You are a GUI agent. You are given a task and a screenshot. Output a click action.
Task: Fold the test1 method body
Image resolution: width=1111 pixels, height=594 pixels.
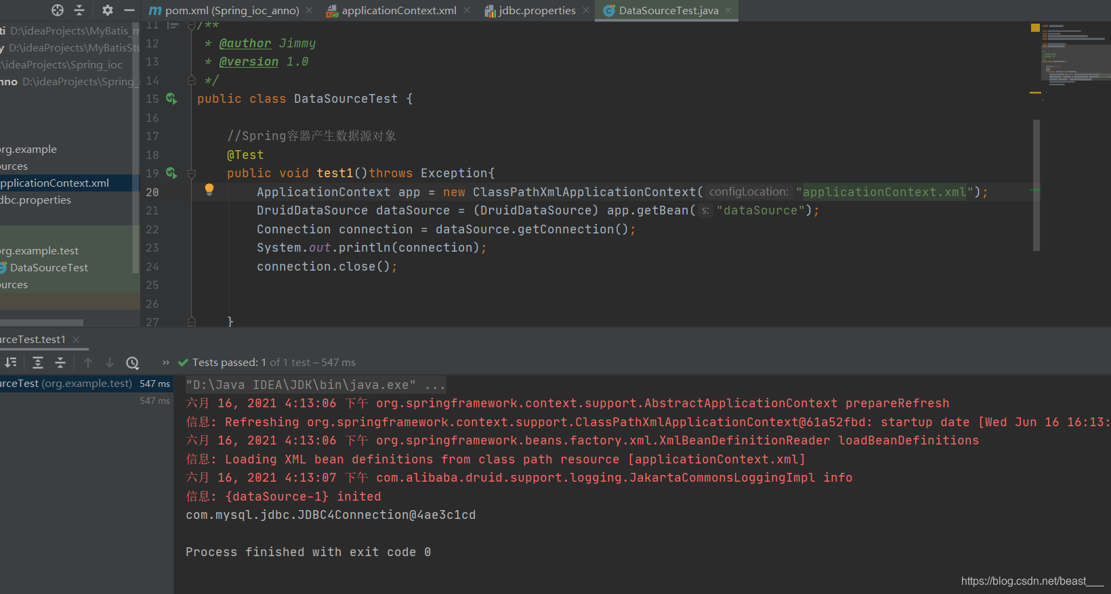192,174
